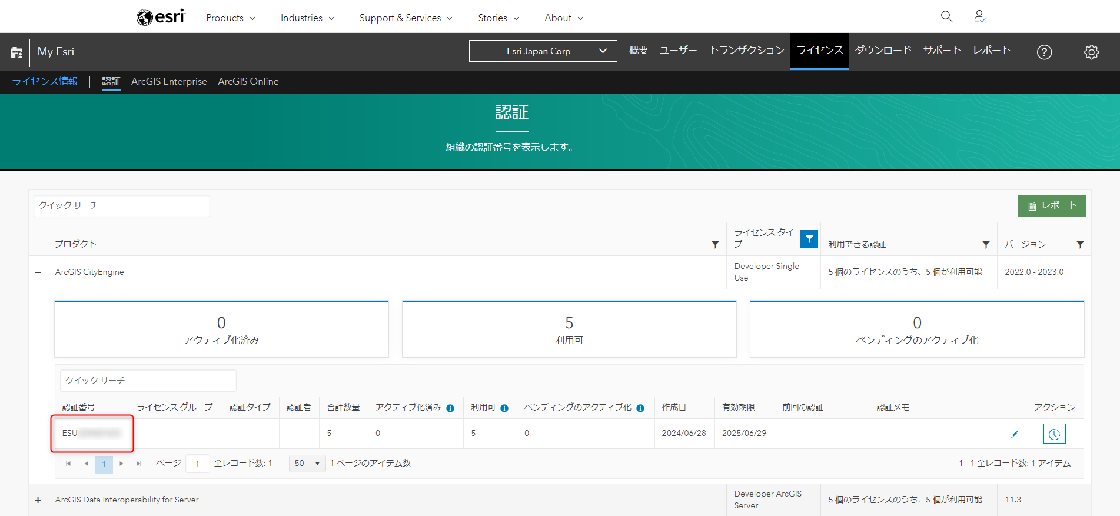Expand the Industries menu
Viewport: 1120px width, 516px height.
click(307, 18)
